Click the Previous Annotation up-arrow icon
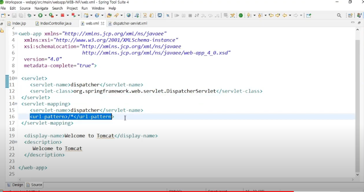This screenshot has width=364, height=192. pyautogui.click(x=260, y=16)
